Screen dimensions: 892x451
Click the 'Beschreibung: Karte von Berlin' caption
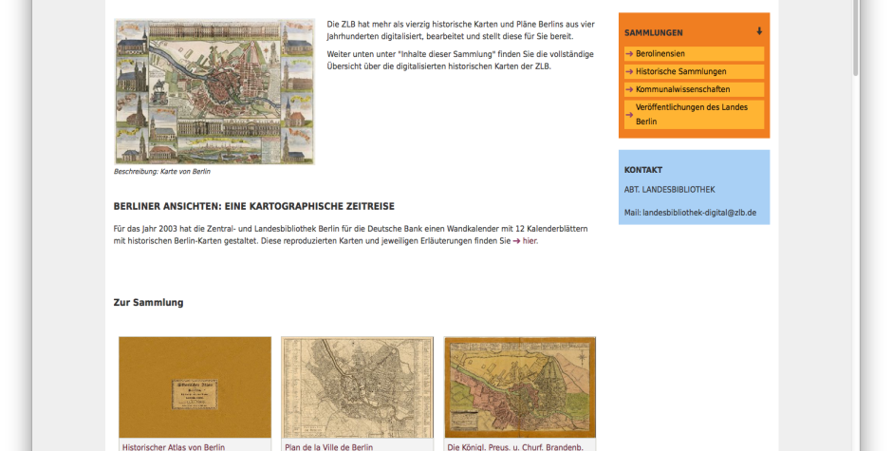click(162, 172)
